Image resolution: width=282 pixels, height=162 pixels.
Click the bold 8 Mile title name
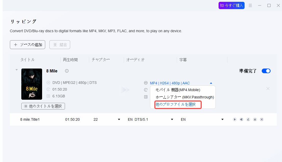pyautogui.click(x=52, y=71)
